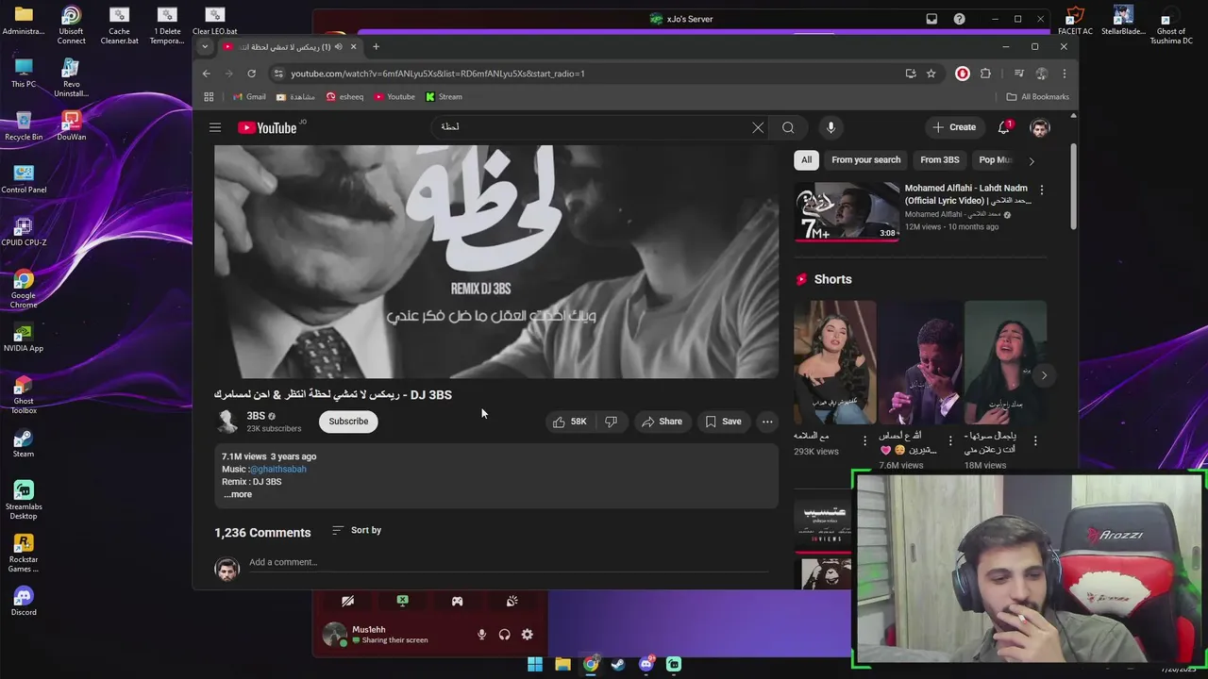
Task: Open the Sort by comments dropdown
Action: [x=357, y=530]
